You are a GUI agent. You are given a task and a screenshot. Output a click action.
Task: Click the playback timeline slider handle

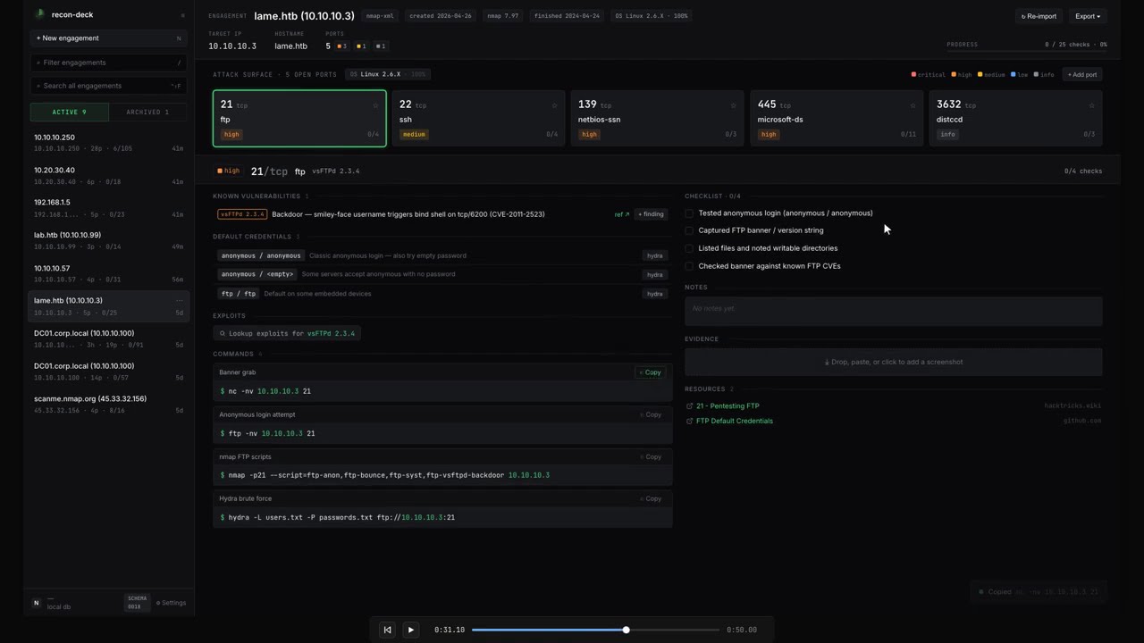point(627,630)
